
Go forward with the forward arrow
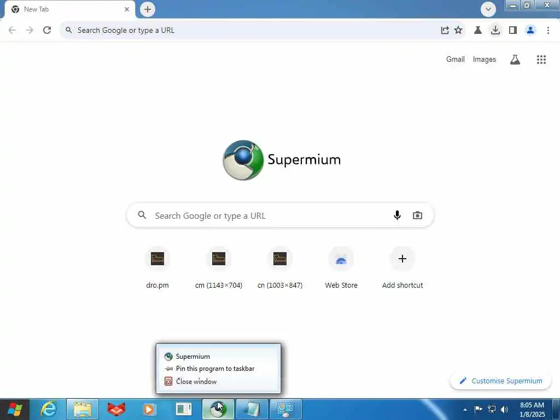[x=30, y=31]
